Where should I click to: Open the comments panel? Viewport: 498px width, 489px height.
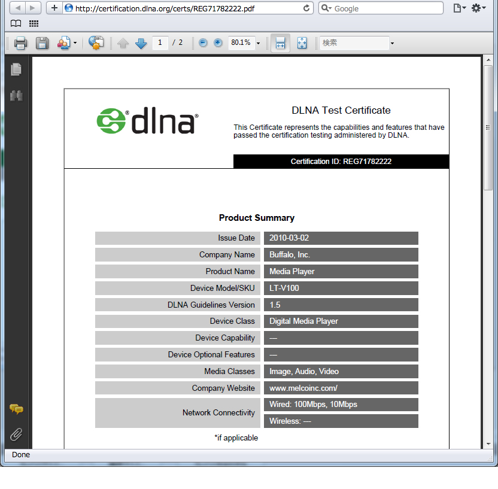click(x=16, y=409)
